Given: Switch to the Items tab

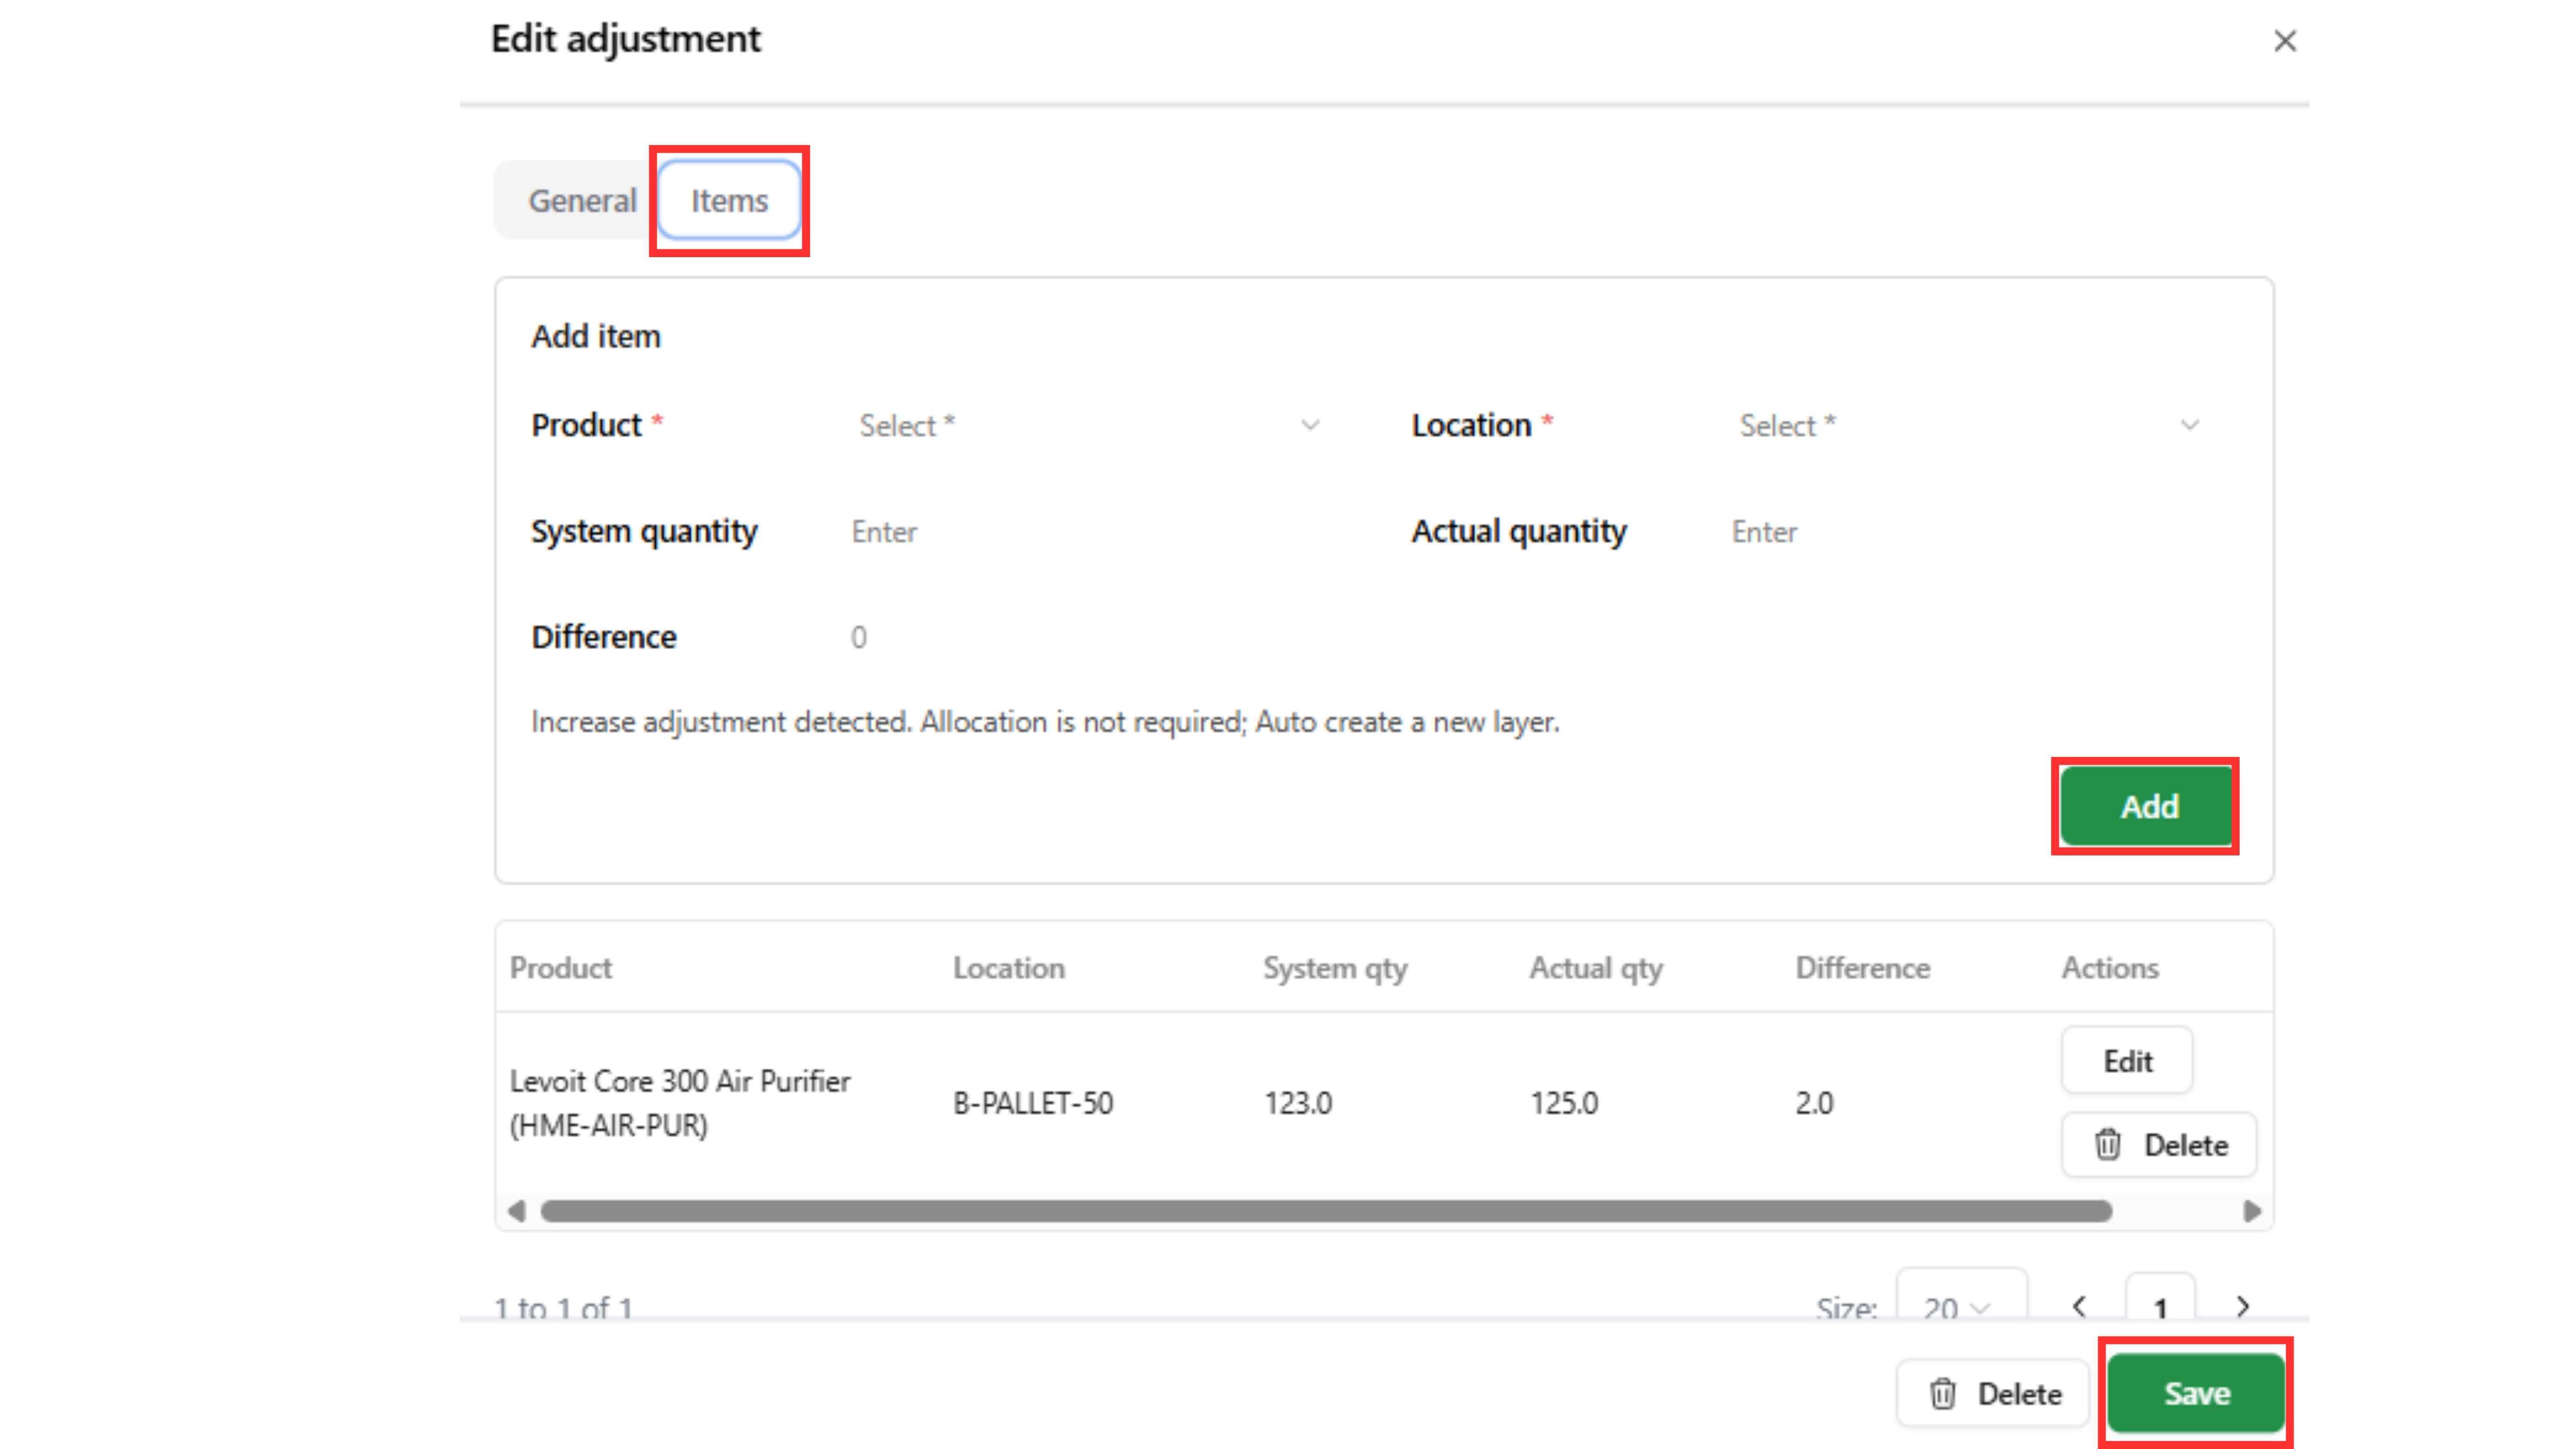Looking at the screenshot, I should pyautogui.click(x=729, y=201).
